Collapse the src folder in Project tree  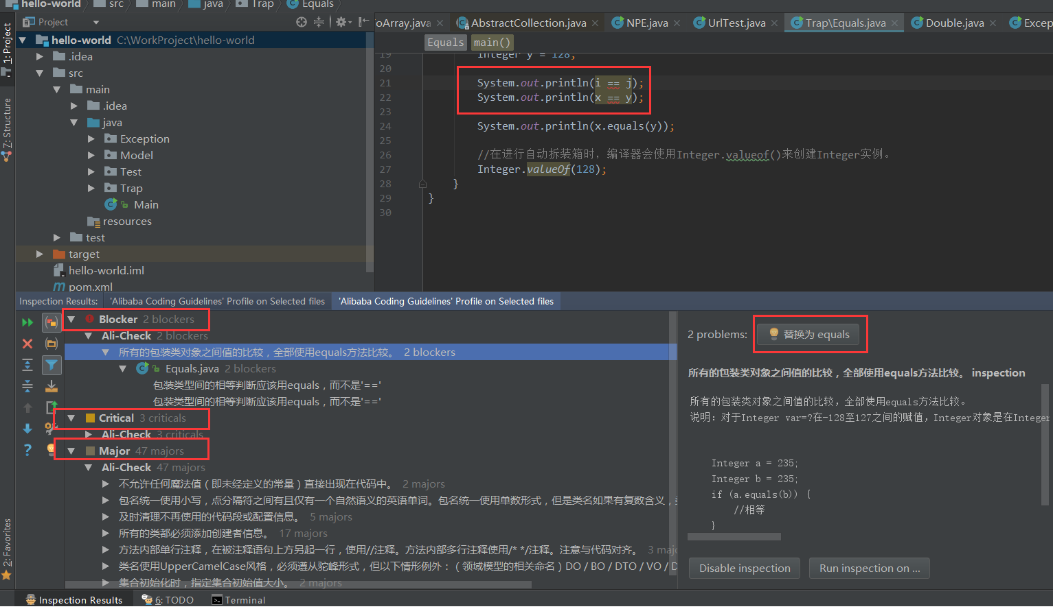coord(40,73)
